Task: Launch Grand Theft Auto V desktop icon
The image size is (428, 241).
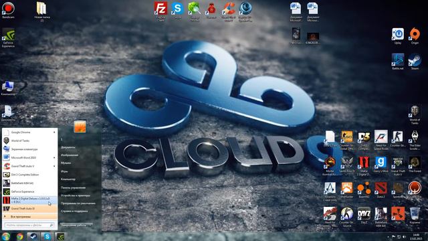Action: tap(398, 166)
